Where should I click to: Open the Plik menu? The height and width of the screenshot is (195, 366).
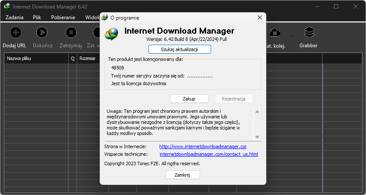tap(37, 17)
